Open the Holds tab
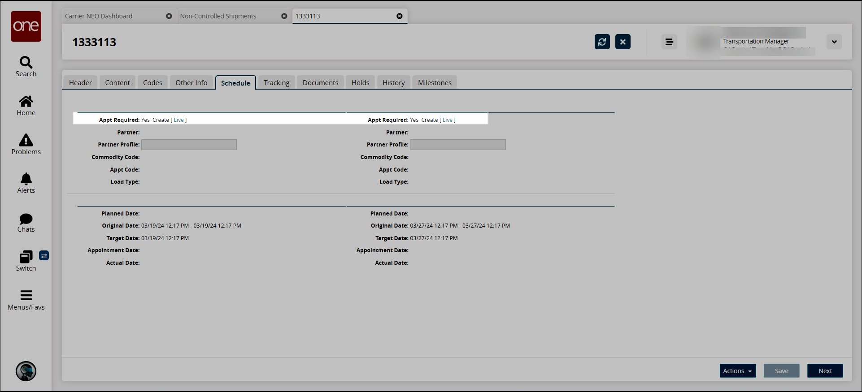Viewport: 862px width, 392px height. click(x=361, y=82)
